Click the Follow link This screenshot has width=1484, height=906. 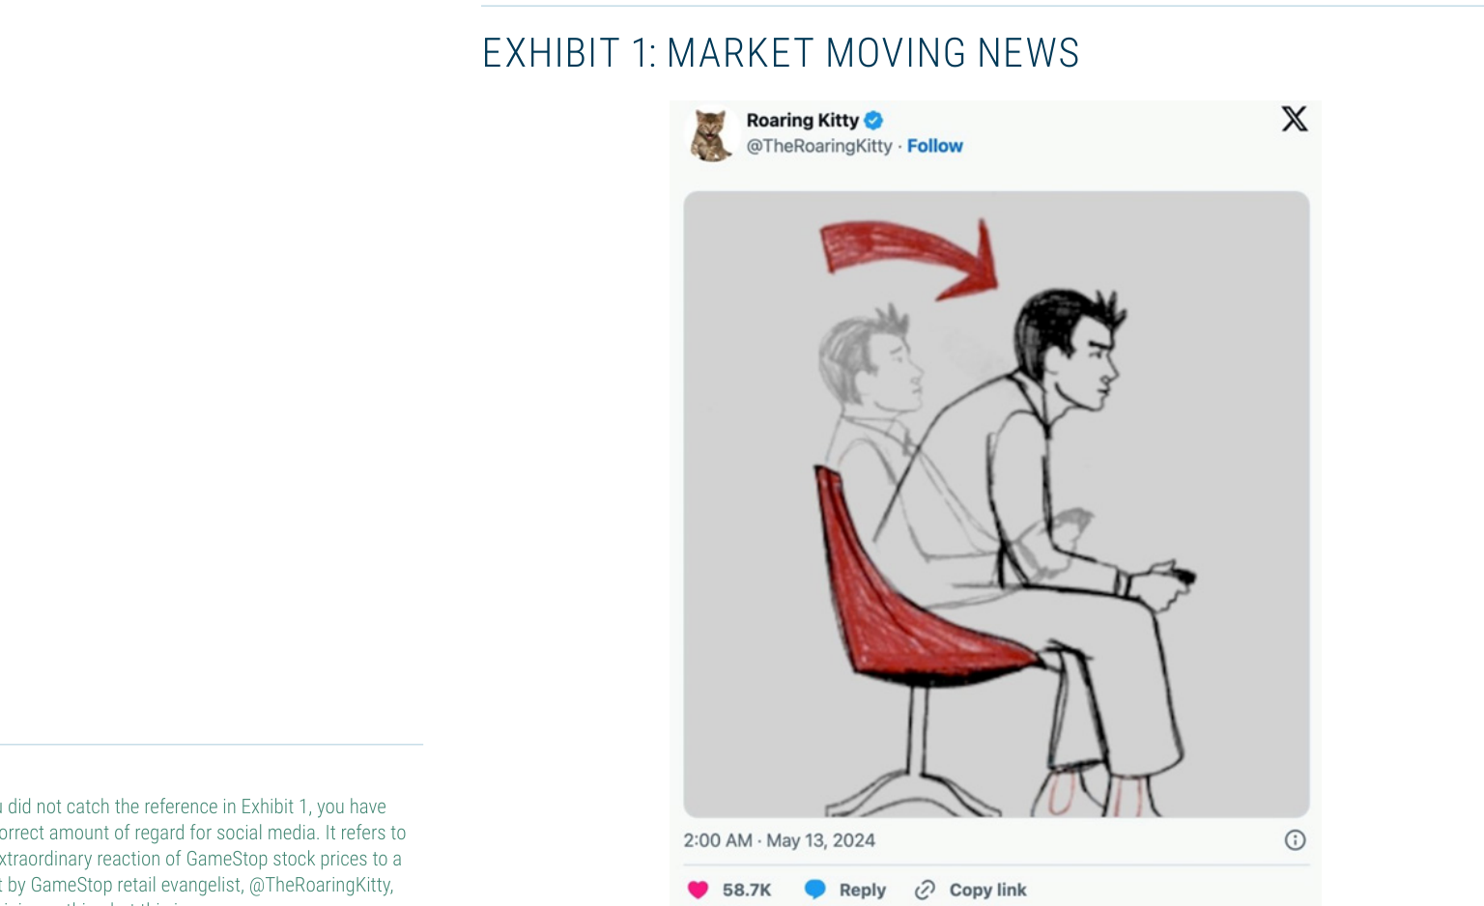(934, 146)
